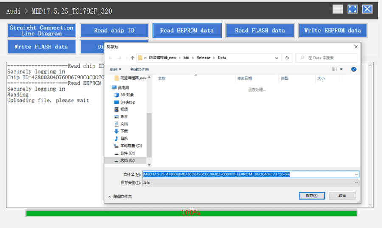Click the log panel scrollbar down arrow
The image size is (382, 228).
(x=370, y=205)
